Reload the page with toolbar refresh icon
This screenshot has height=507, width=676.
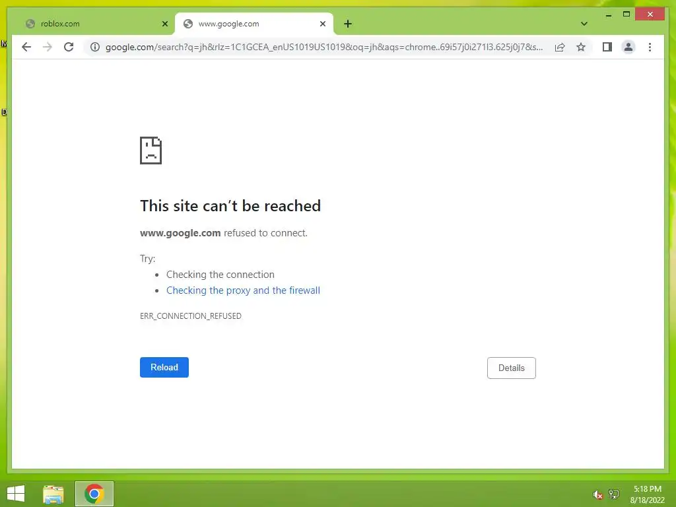click(69, 47)
